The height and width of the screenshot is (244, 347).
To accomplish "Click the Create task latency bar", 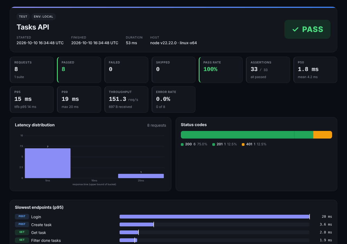I will 137,224.
